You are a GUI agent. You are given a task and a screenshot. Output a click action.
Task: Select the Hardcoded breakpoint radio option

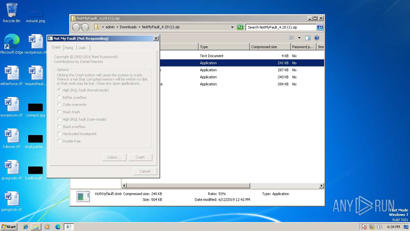pos(77,134)
